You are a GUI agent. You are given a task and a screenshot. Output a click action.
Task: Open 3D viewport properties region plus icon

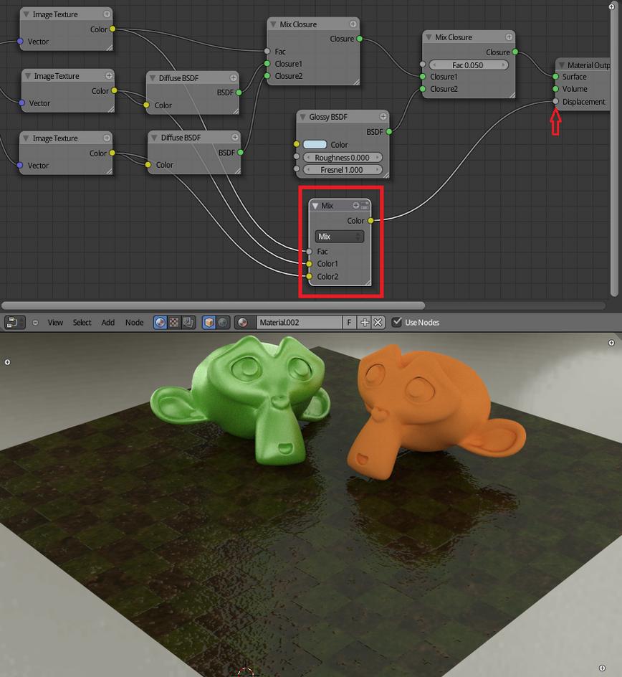(x=611, y=343)
